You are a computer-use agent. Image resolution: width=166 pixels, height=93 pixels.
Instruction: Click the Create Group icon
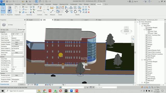tap(62, 7)
